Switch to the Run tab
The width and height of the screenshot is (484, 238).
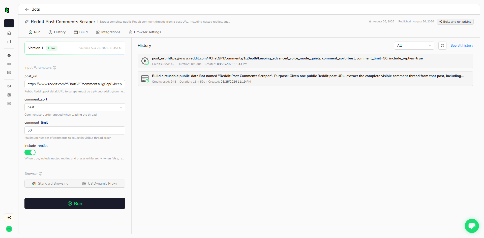click(x=35, y=32)
